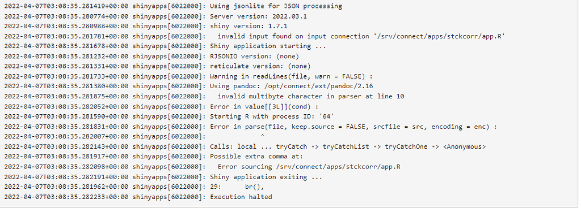Select the 'Calls: local ... tryCatch' line
581x212 pixels.
[245, 146]
